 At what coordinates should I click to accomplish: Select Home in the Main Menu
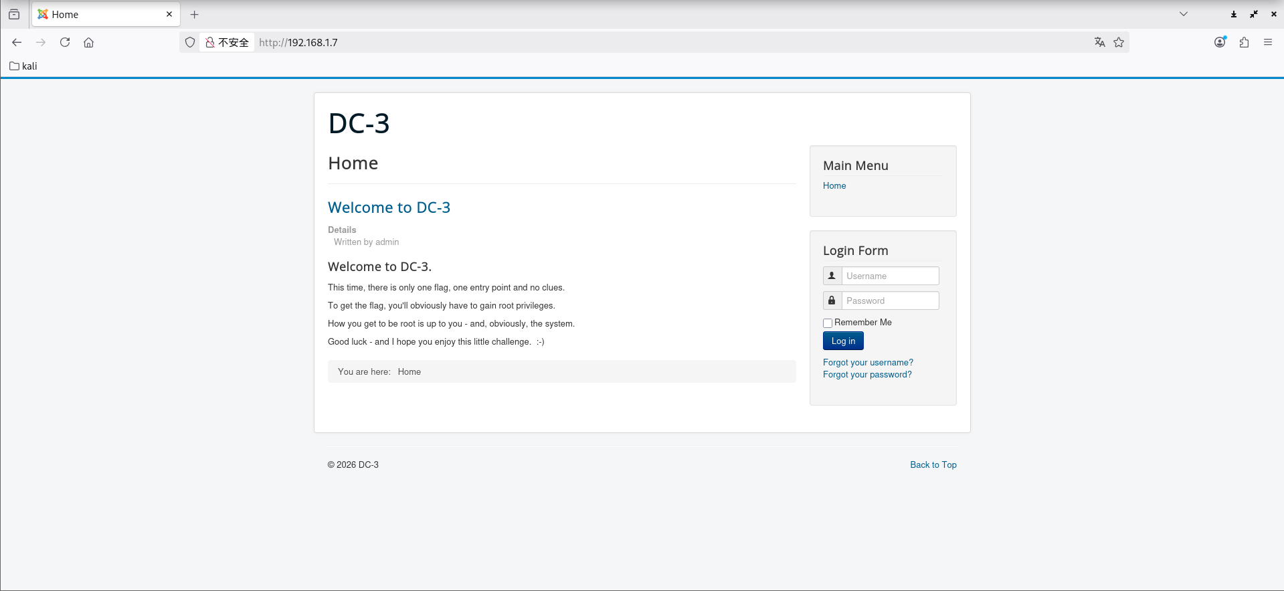[x=834, y=185]
